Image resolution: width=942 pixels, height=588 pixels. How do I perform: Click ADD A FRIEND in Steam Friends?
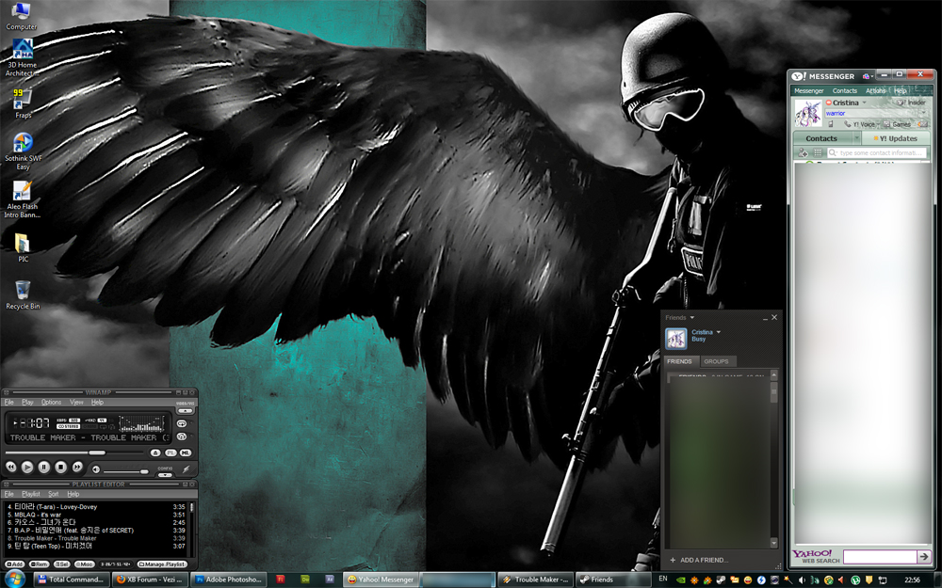pyautogui.click(x=699, y=560)
